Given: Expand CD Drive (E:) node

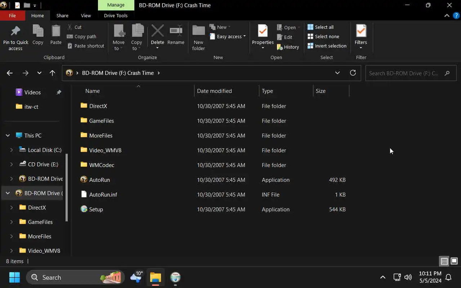Looking at the screenshot, I should click(12, 164).
